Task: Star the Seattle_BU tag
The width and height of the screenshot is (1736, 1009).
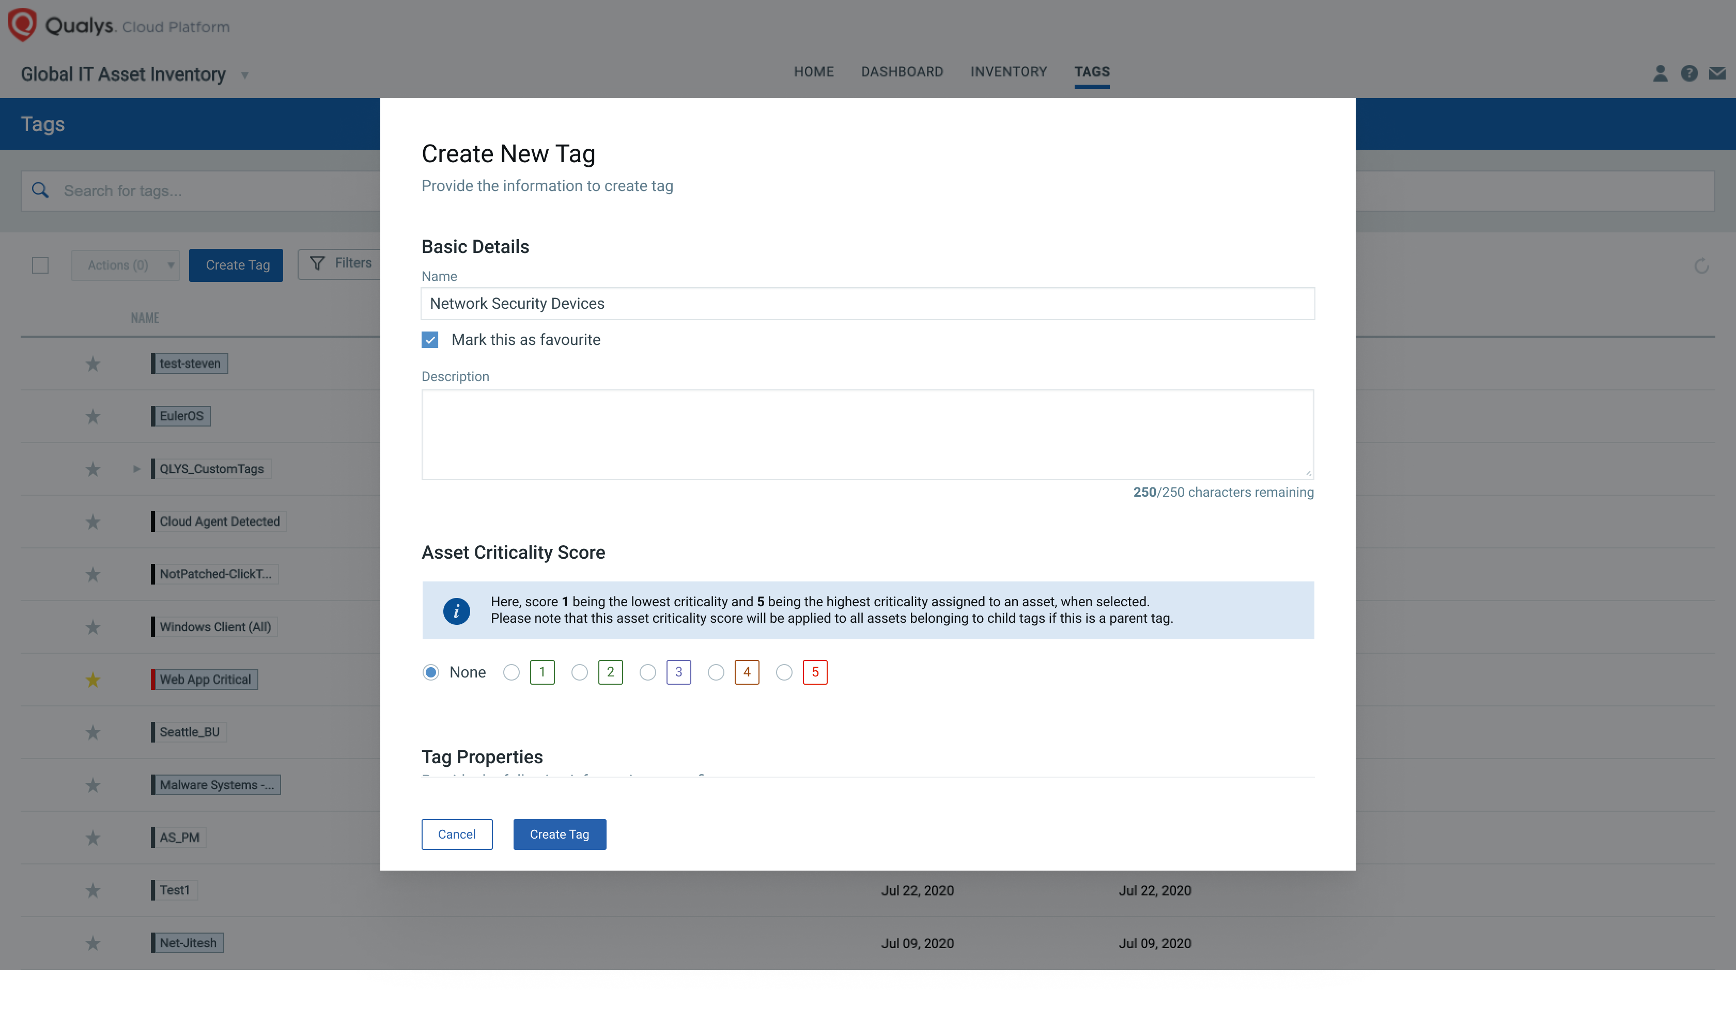Action: pos(93,732)
